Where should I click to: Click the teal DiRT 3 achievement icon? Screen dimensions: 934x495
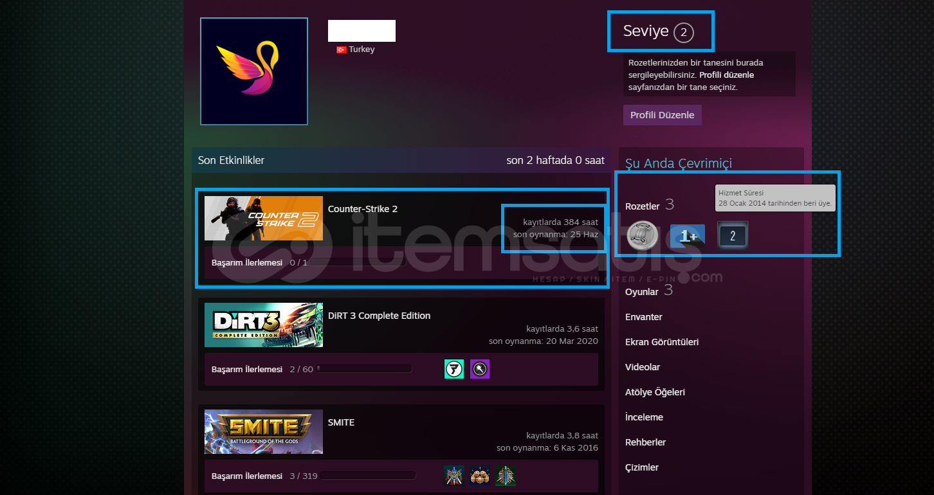click(x=454, y=369)
